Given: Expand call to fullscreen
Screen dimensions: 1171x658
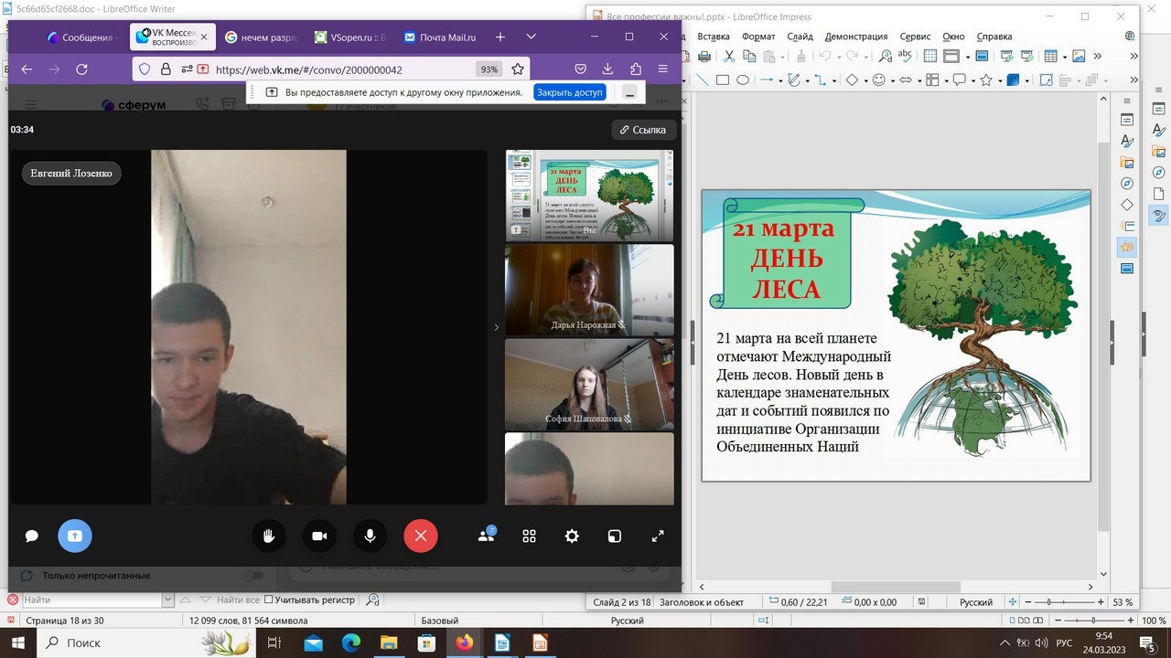Looking at the screenshot, I should (657, 536).
